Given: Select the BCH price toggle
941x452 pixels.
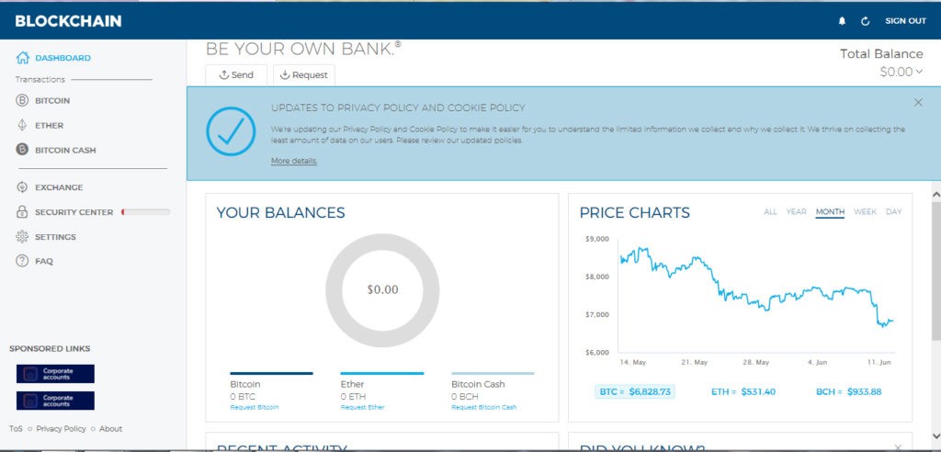Looking at the screenshot, I should (x=848, y=392).
